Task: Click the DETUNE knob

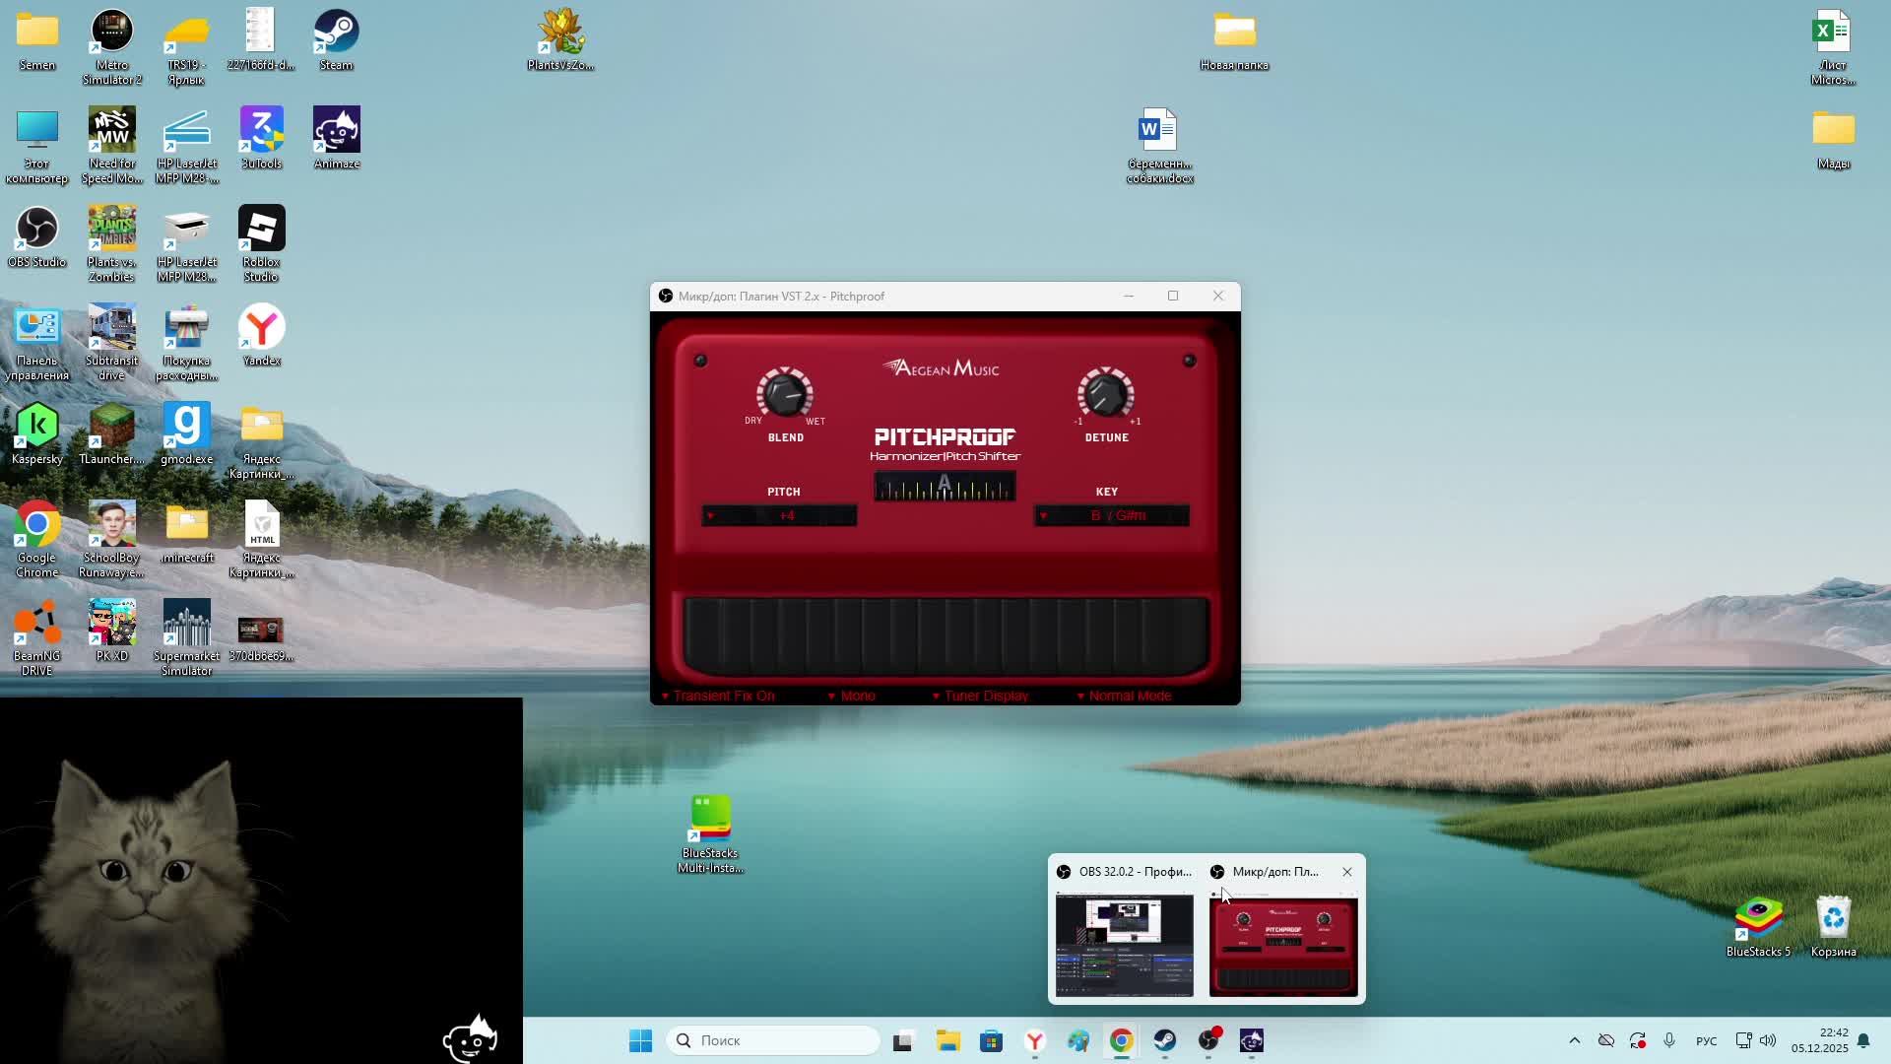Action: pyautogui.click(x=1105, y=395)
